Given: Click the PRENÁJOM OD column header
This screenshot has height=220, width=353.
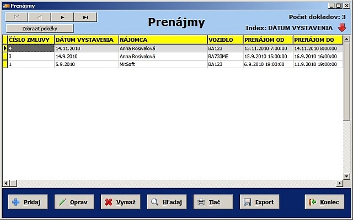Looking at the screenshot, I should point(268,40).
